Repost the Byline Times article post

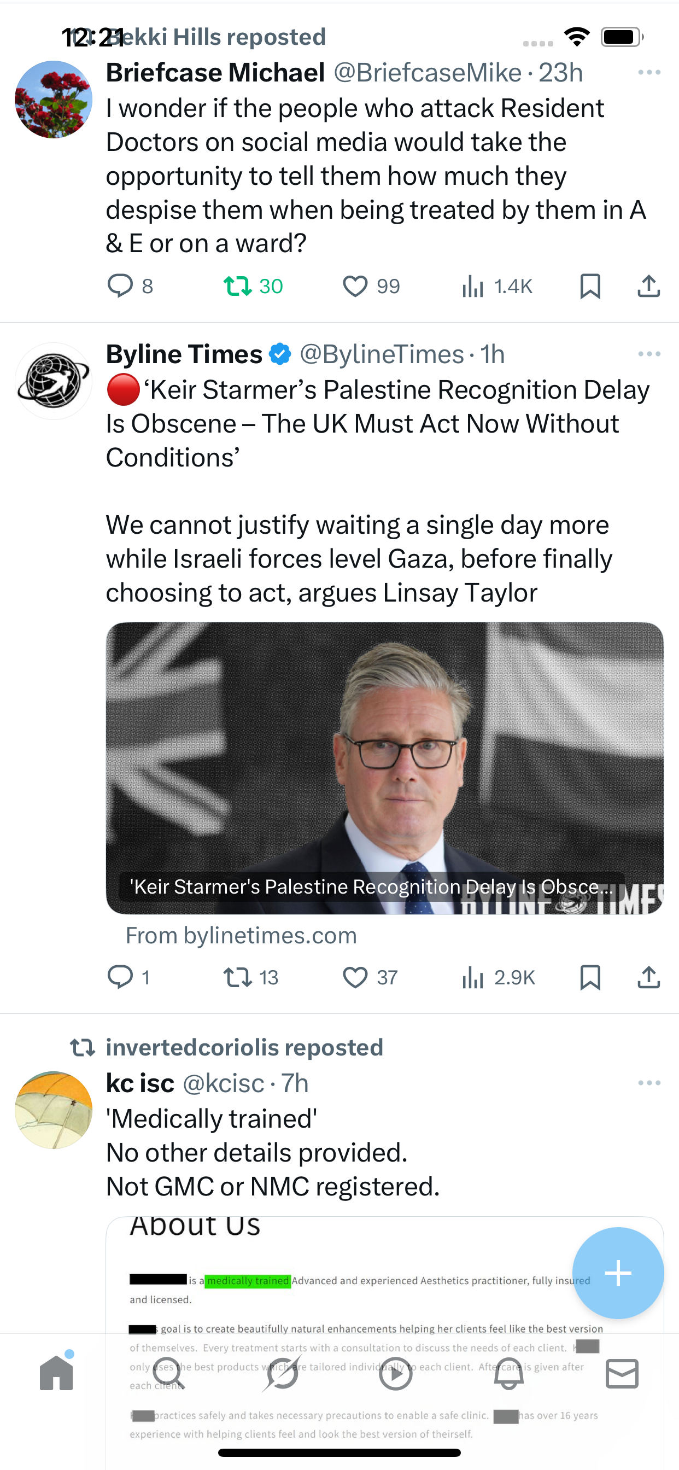point(237,977)
